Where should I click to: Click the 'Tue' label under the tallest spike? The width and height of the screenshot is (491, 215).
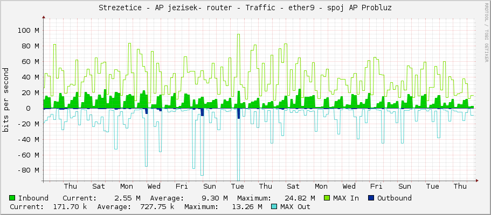[237, 187]
